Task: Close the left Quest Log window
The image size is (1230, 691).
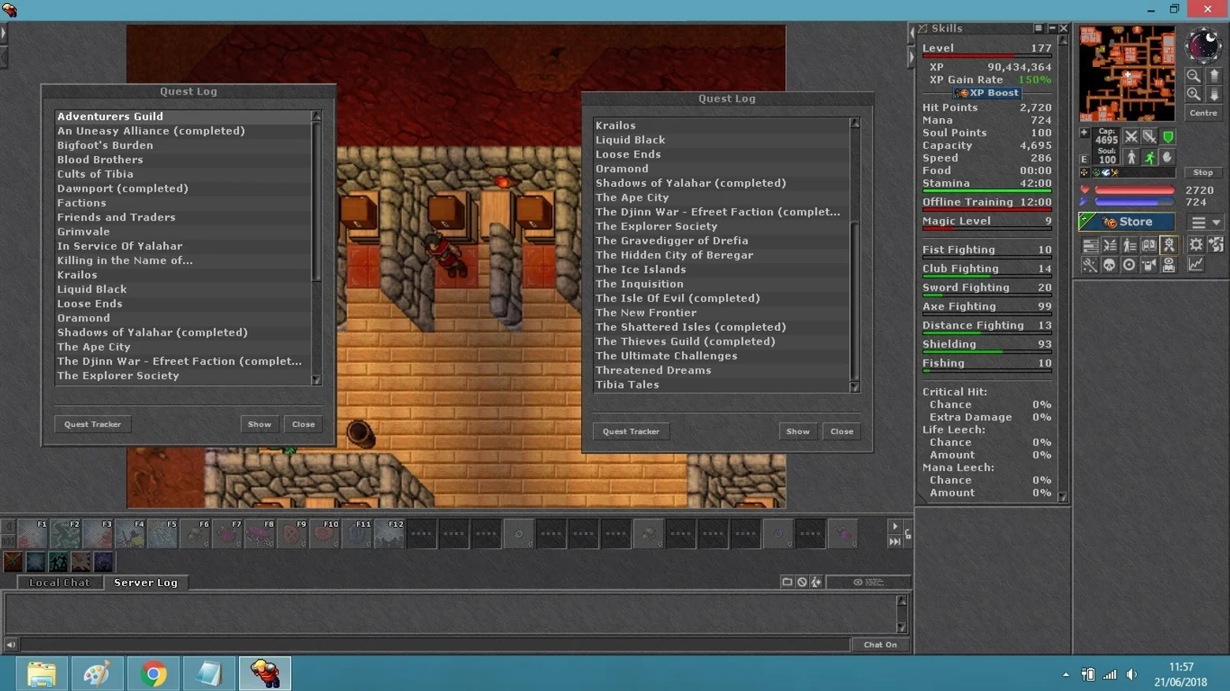Action: (x=304, y=425)
